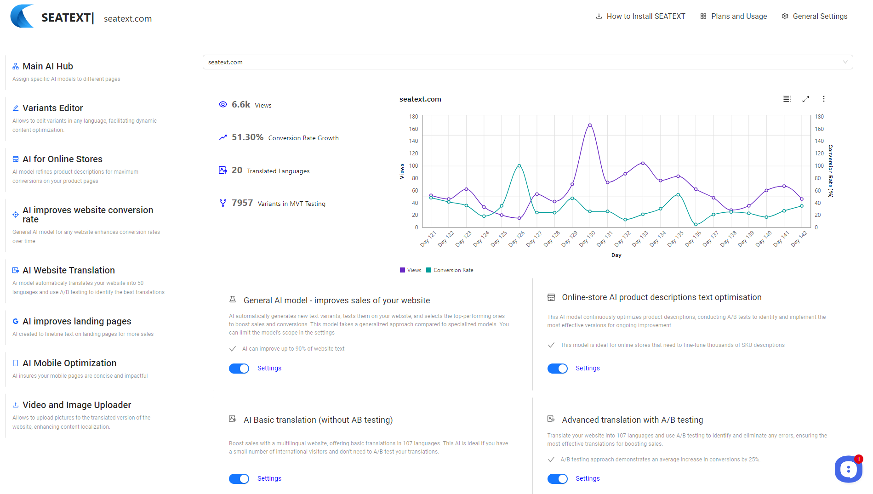Click the flask icon for General AI model

coord(233,300)
